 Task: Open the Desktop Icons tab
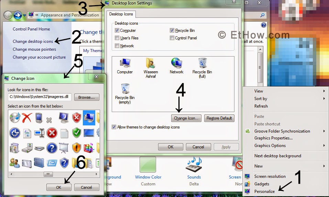coord(121,14)
